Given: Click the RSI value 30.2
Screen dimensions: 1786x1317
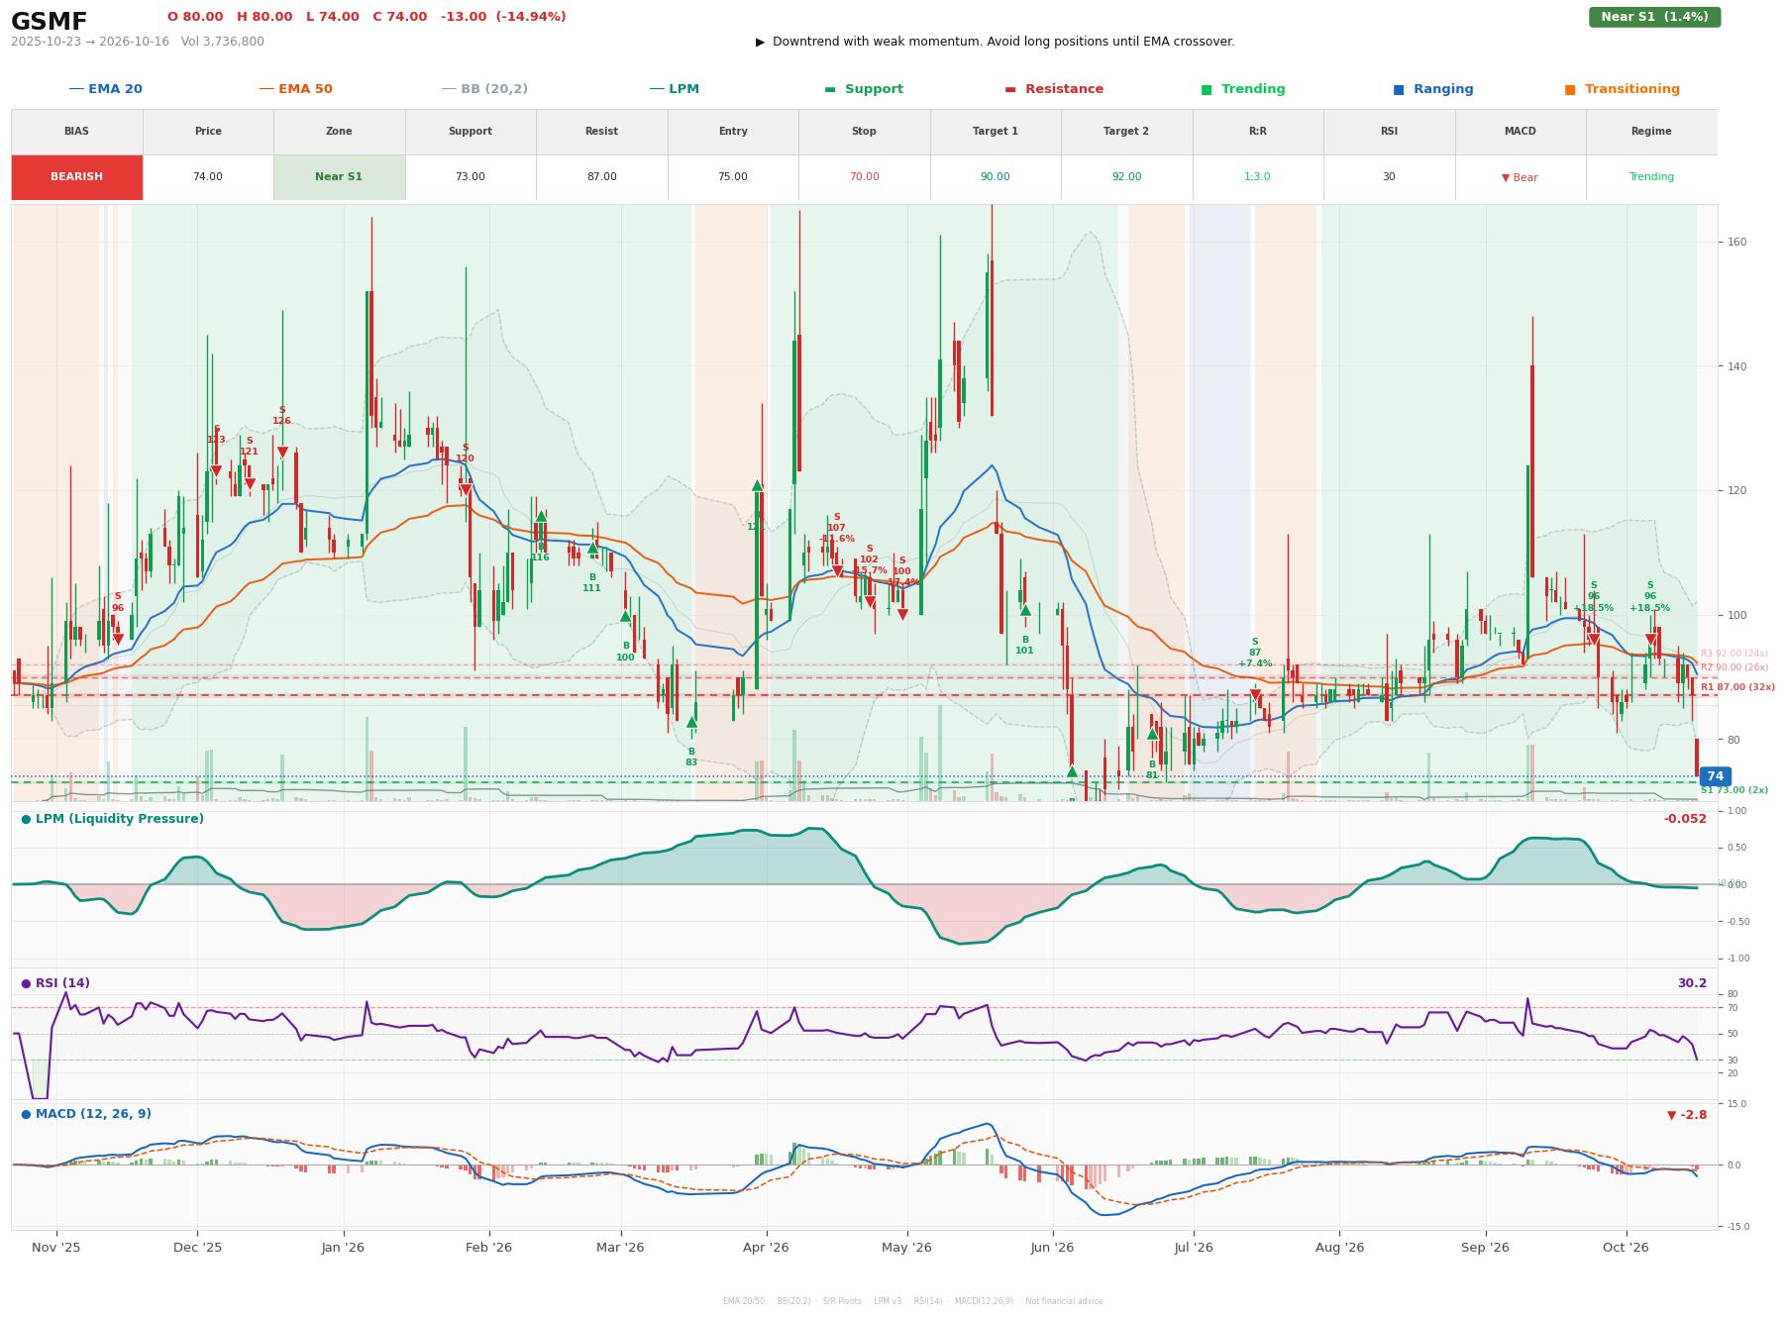Looking at the screenshot, I should (x=1692, y=983).
